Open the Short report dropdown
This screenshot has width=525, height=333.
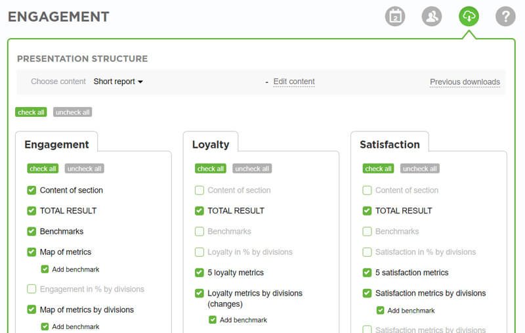coord(118,81)
